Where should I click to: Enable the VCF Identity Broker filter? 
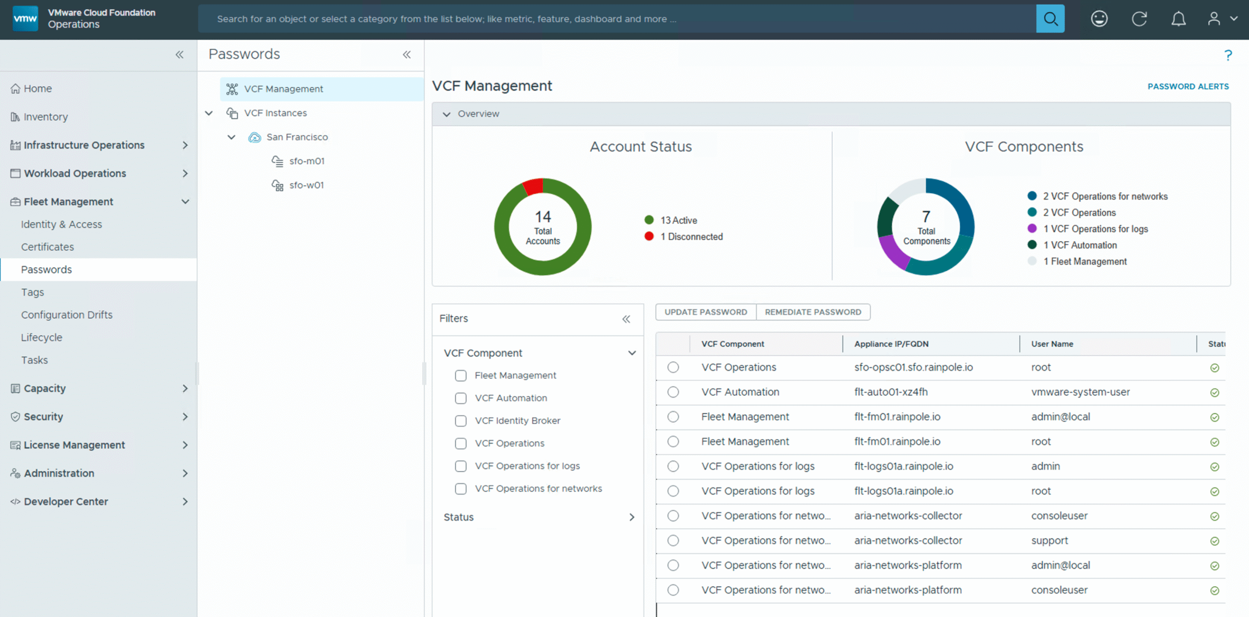point(461,421)
